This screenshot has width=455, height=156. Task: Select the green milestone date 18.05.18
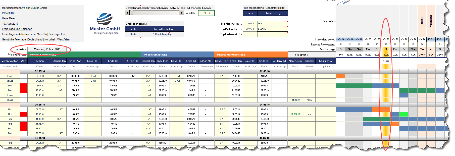295,114
